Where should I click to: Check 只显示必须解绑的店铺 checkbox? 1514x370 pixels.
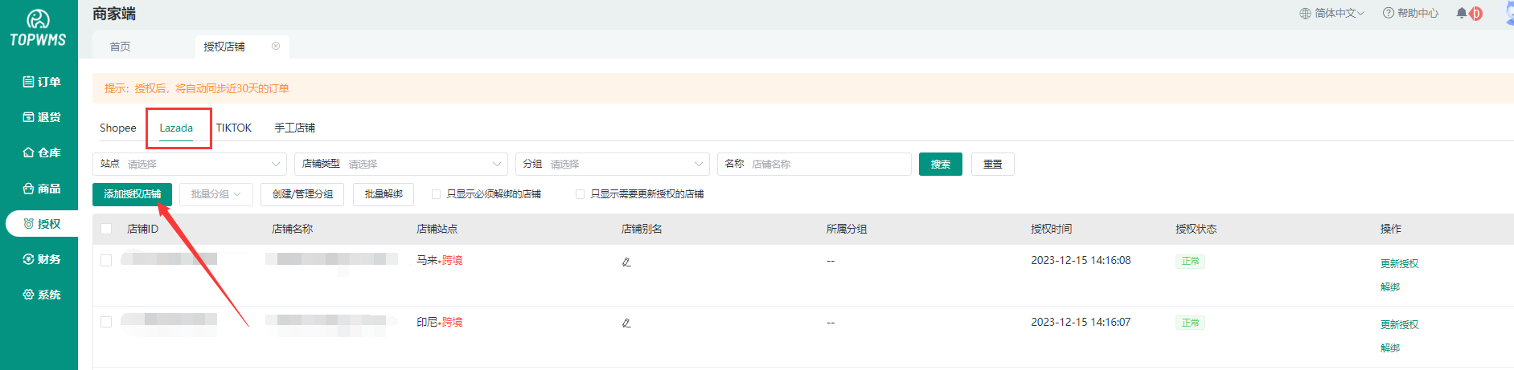coord(437,194)
